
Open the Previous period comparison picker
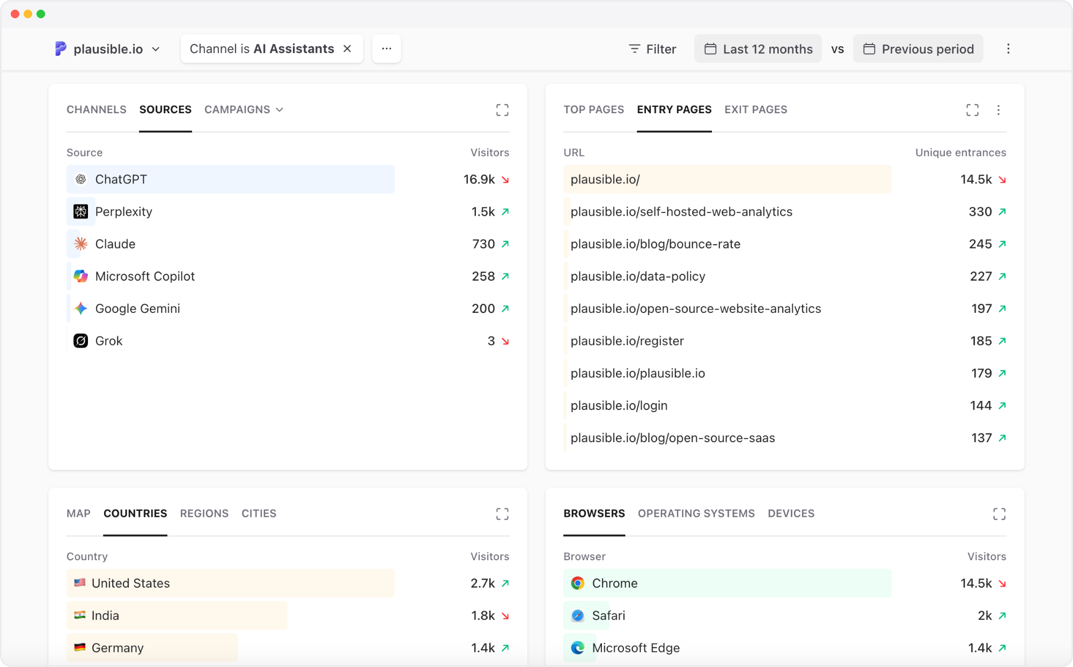coord(918,49)
